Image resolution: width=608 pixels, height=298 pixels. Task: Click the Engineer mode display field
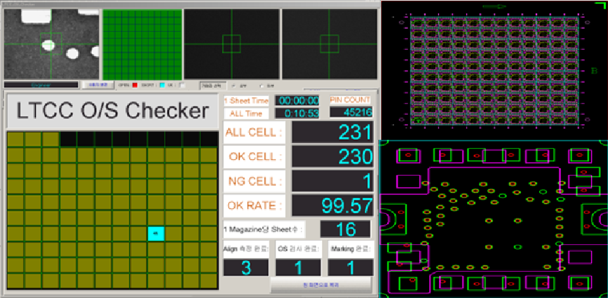coord(40,85)
